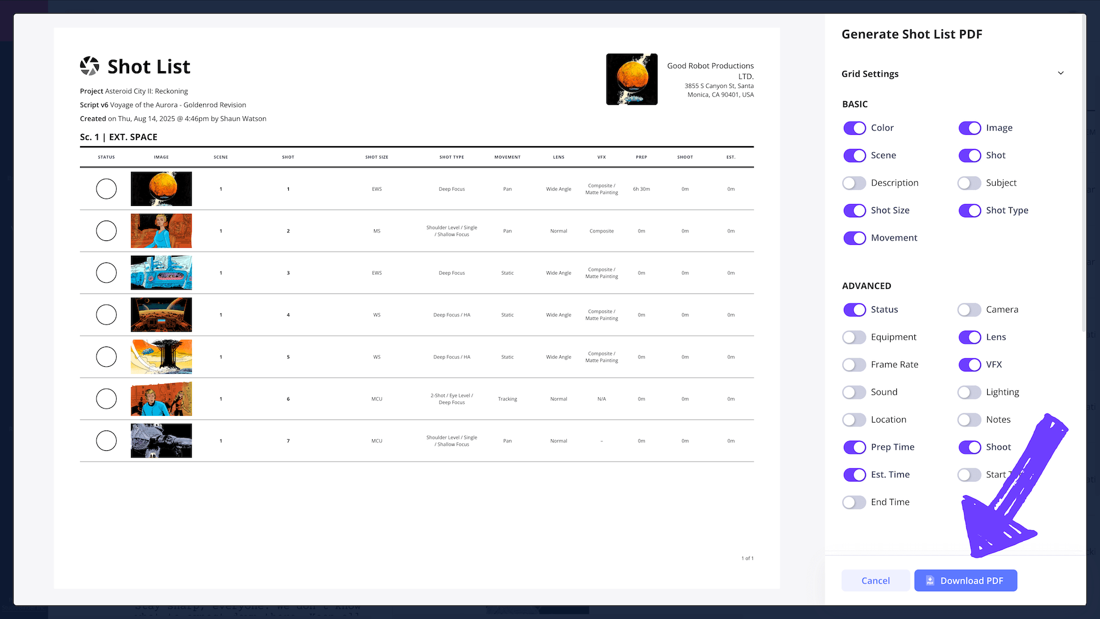The image size is (1100, 619).
Task: Turn off the Lens toggle
Action: tap(970, 337)
